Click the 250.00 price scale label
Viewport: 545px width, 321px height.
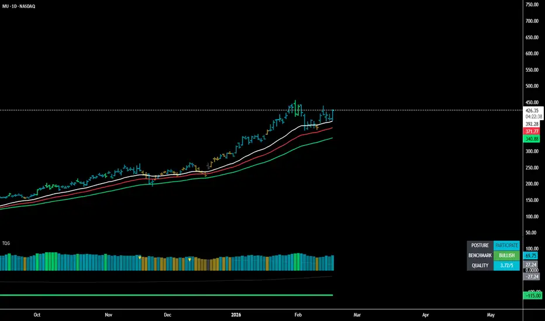point(532,168)
